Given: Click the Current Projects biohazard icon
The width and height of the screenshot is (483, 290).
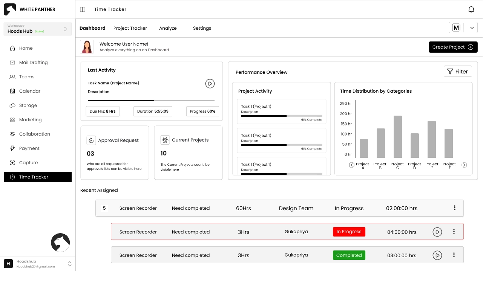Looking at the screenshot, I should [165, 140].
